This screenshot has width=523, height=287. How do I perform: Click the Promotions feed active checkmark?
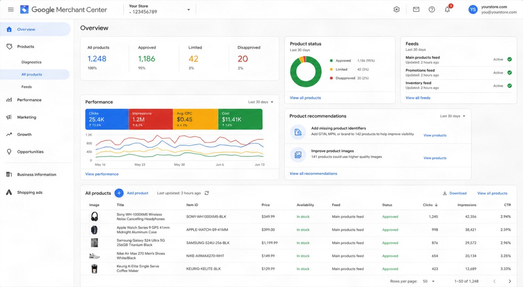click(510, 73)
